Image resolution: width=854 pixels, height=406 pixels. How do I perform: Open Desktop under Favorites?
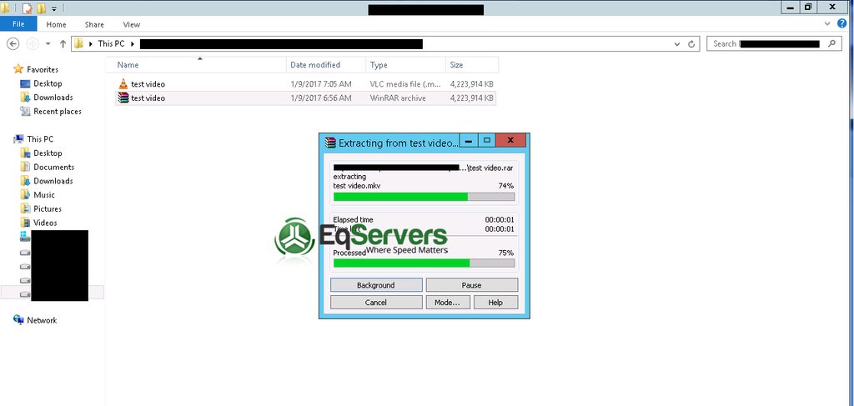pos(48,83)
